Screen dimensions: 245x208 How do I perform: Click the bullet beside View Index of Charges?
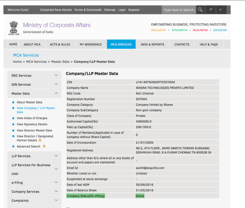point(13,118)
